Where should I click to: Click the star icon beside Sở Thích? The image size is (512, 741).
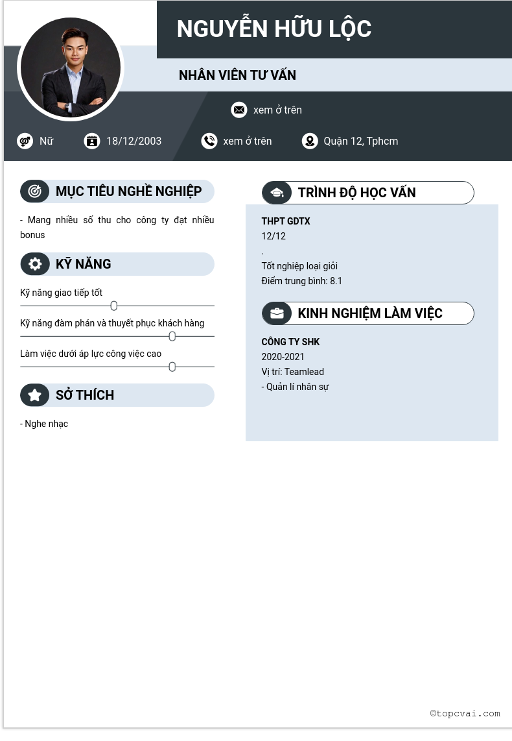pos(35,395)
